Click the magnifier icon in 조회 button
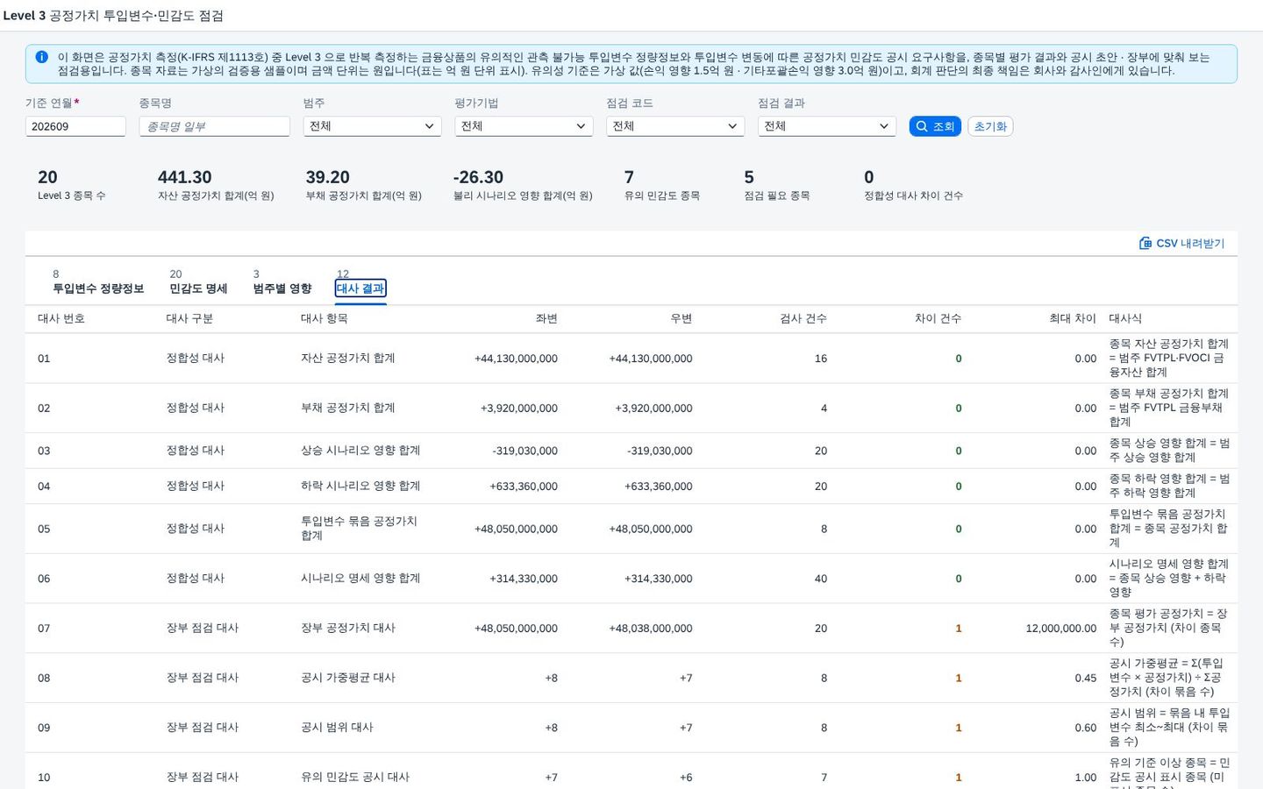 click(922, 126)
